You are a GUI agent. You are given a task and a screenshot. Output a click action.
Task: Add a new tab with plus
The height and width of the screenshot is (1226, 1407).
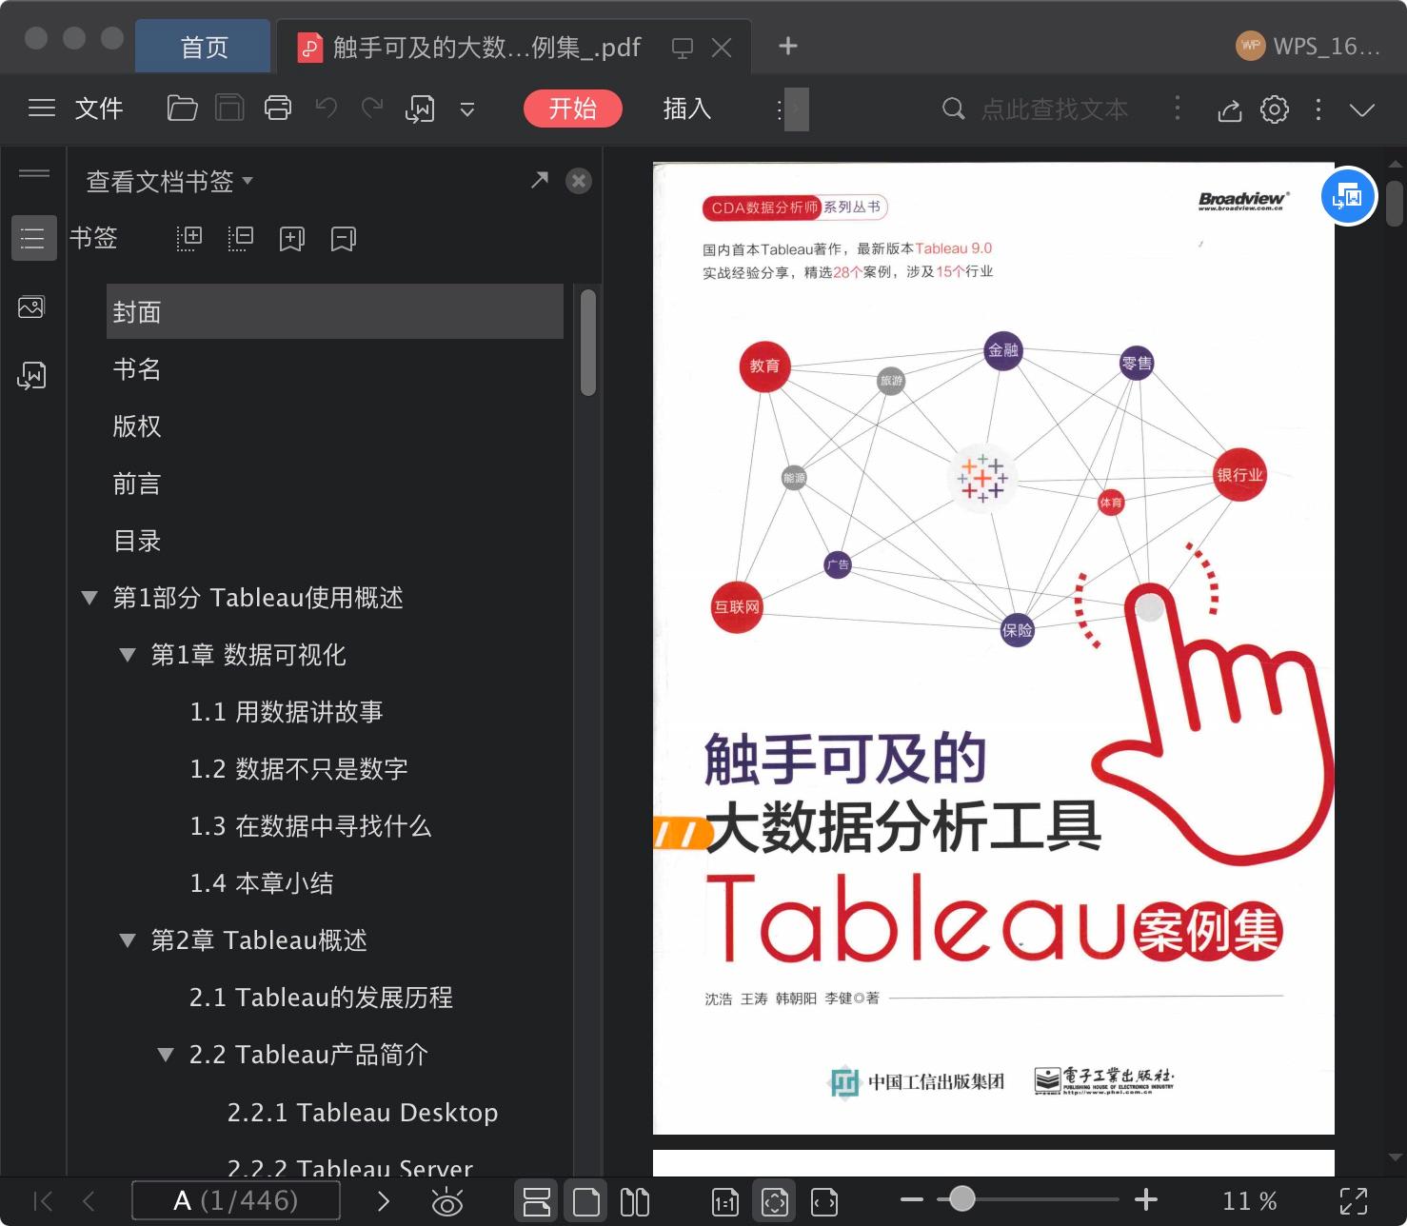click(x=788, y=46)
